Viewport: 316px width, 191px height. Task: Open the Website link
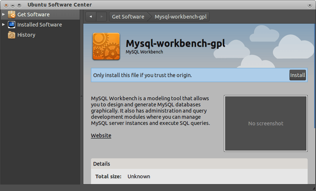point(101,135)
